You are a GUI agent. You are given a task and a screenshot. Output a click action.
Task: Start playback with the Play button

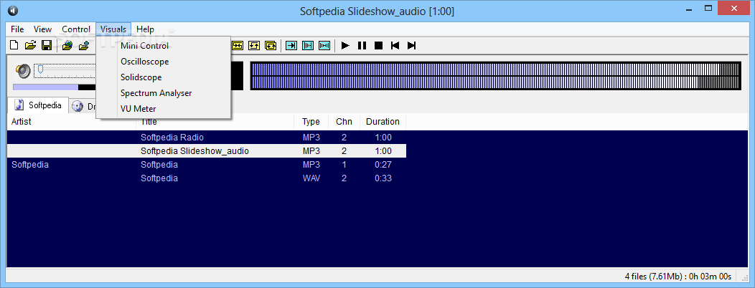[345, 46]
